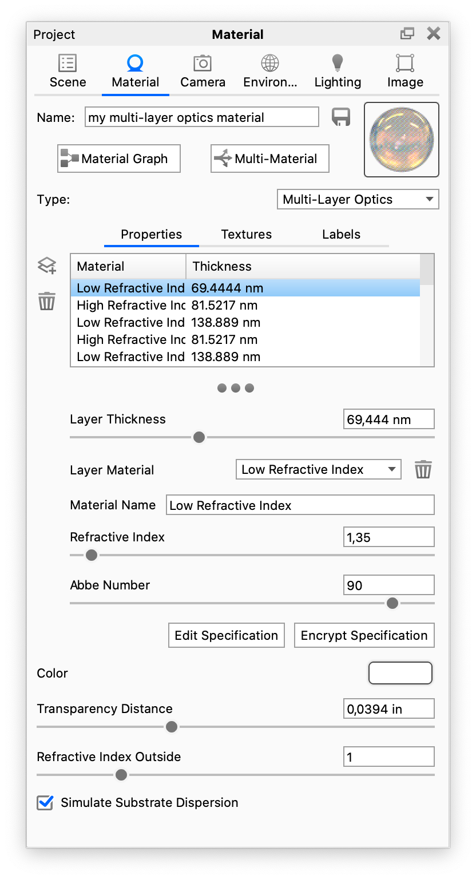Click Edit Specification button
Image resolution: width=476 pixels, height=879 pixels.
coord(227,635)
